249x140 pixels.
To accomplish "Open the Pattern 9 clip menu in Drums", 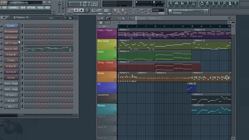I will point(193,73).
